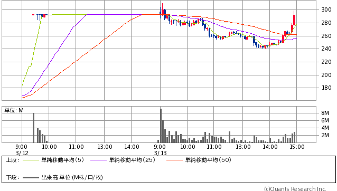The width and height of the screenshot is (337, 191).
Task: Click the 下段: legend heading
Action: tap(13, 177)
